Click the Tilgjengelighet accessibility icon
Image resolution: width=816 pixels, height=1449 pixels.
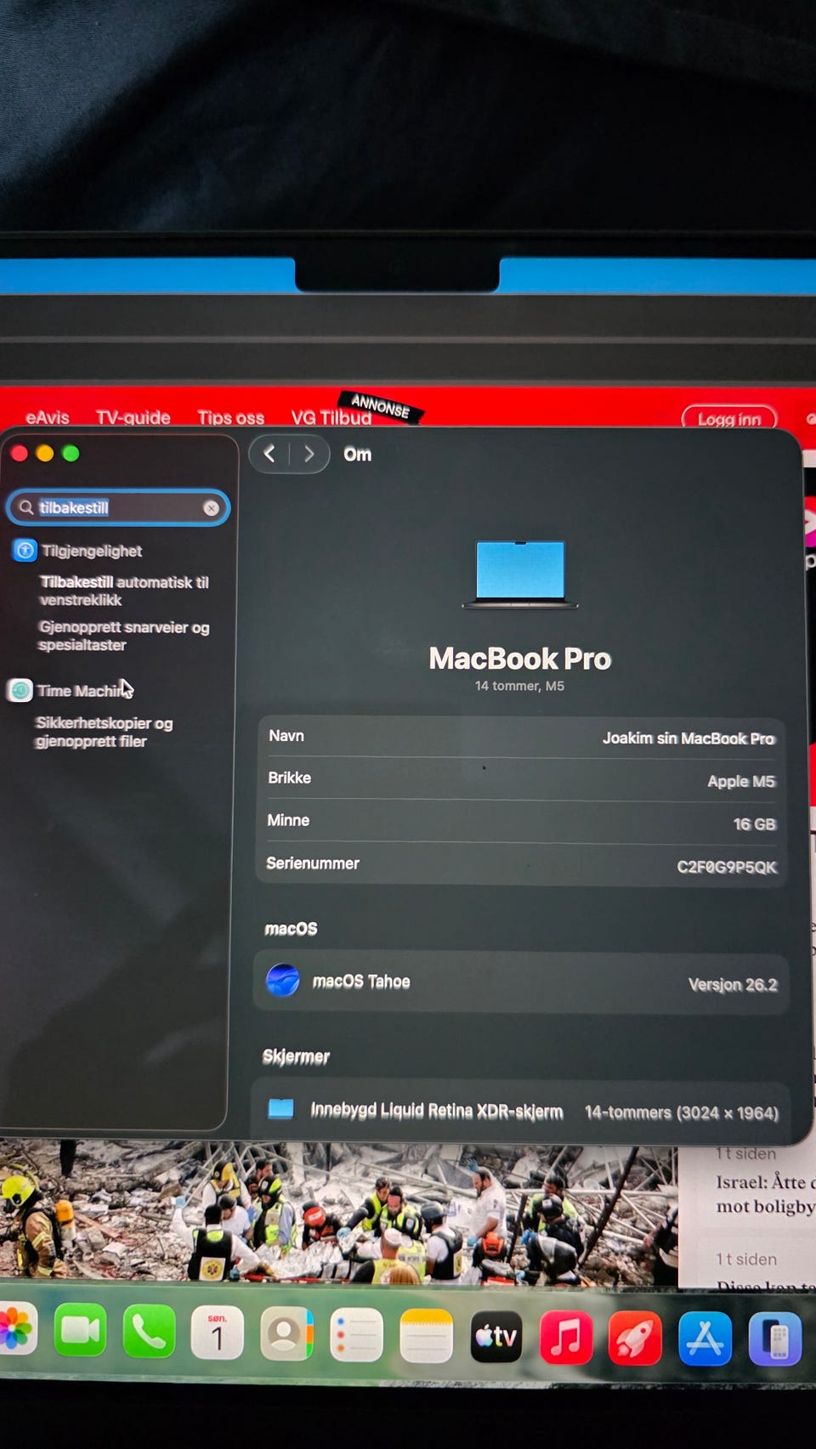pyautogui.click(x=25, y=551)
